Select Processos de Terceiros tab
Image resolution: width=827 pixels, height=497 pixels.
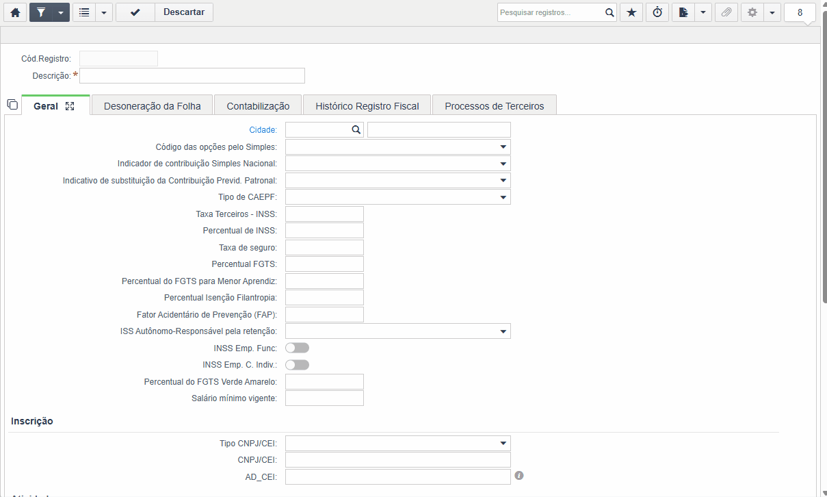(x=495, y=106)
